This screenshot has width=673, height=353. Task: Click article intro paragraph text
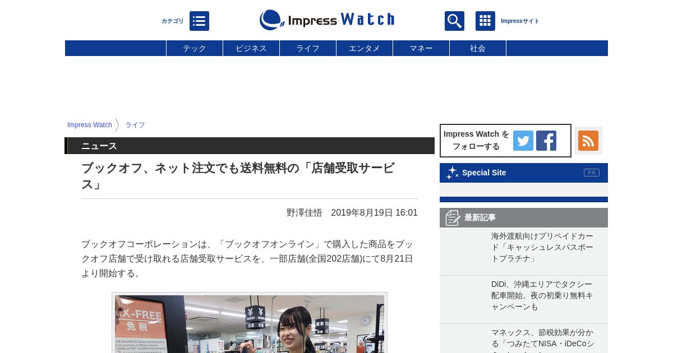pos(247,259)
